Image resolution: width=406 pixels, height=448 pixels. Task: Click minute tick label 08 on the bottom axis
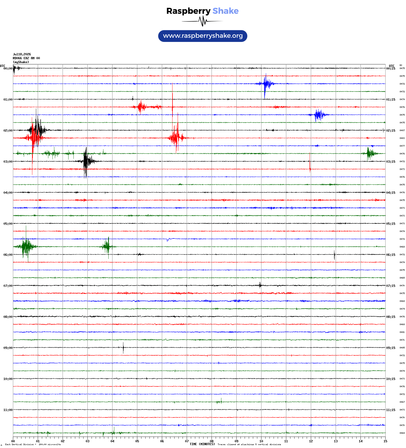(x=212, y=441)
